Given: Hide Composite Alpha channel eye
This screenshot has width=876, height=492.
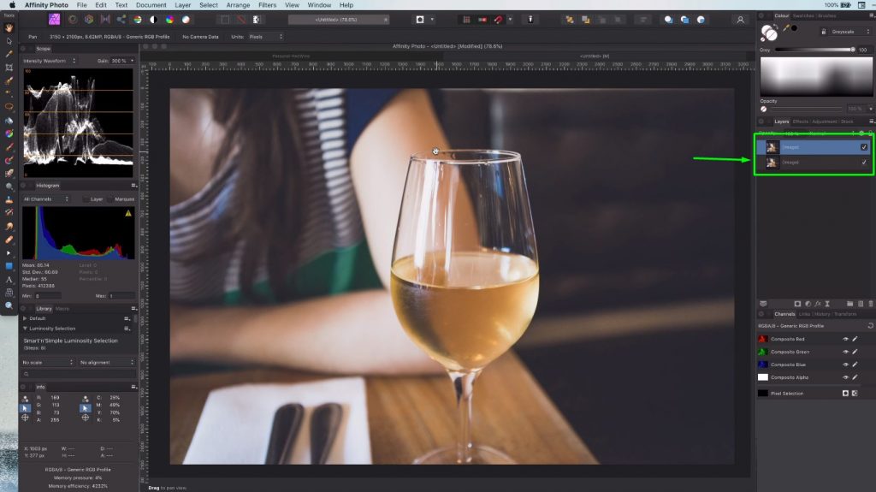Looking at the screenshot, I should (845, 377).
